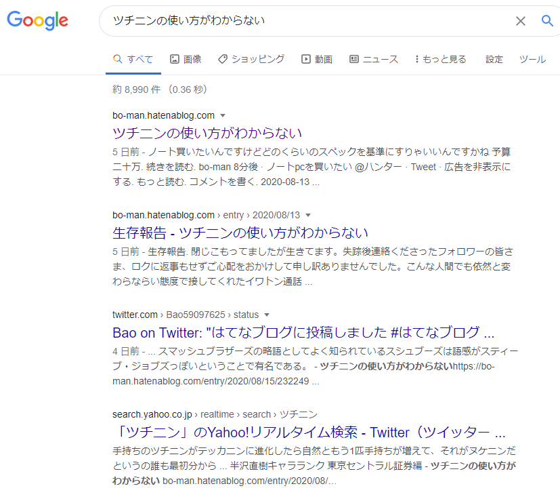Click the 動画 play icon
The width and height of the screenshot is (560, 501).
point(305,59)
